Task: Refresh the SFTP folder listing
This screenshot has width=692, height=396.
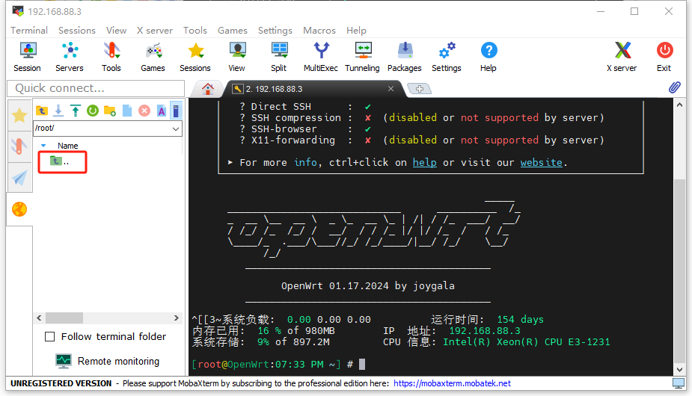Action: 93,111
